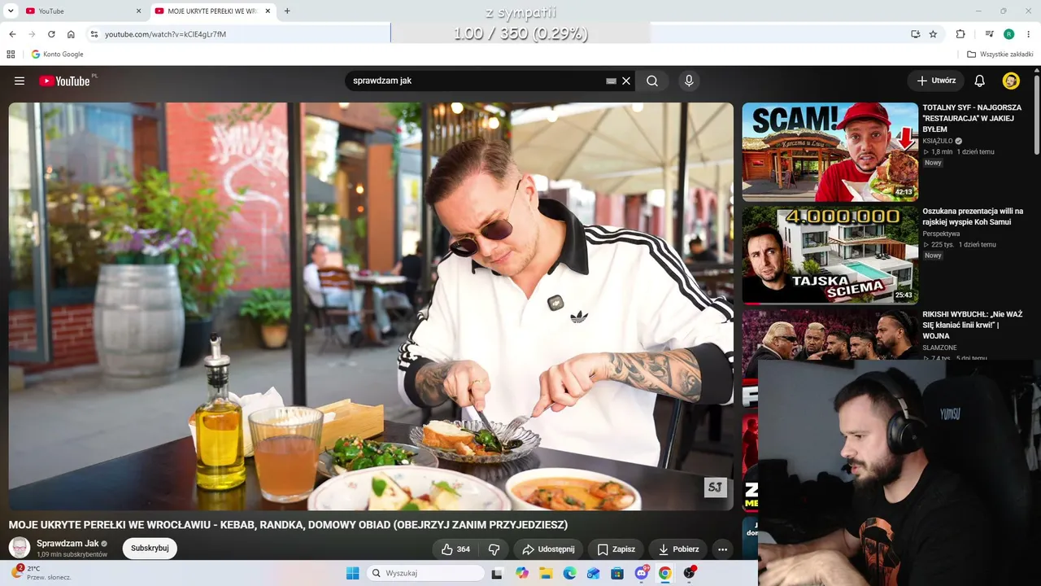Open the Chrome profile avatar
Viewport: 1041px width, 586px height.
pos(1009,34)
